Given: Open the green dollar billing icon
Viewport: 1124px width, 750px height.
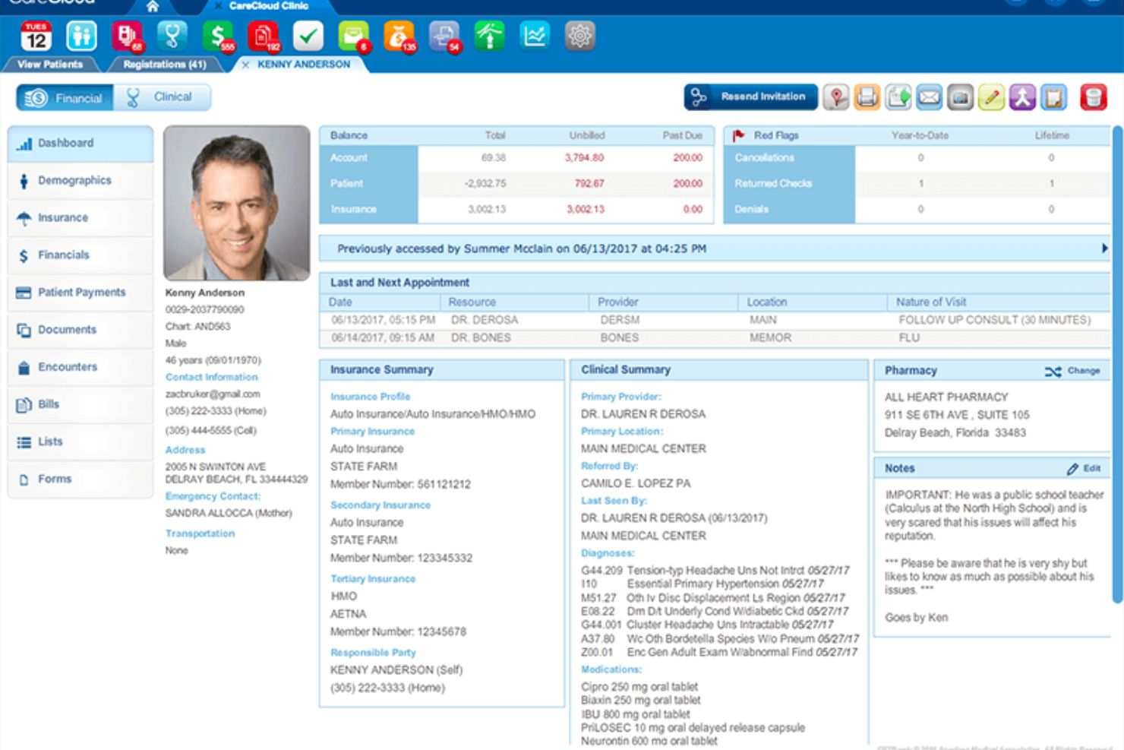Looking at the screenshot, I should tap(218, 36).
